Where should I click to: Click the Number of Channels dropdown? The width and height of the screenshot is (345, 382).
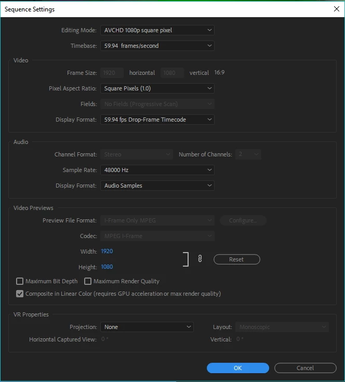pyautogui.click(x=248, y=154)
